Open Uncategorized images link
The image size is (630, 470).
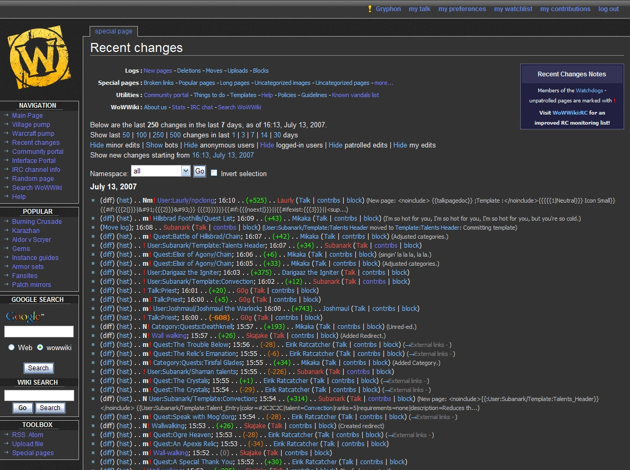(x=283, y=83)
